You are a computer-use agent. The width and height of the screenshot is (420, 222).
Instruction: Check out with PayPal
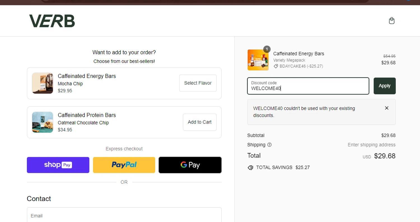pyautogui.click(x=124, y=165)
